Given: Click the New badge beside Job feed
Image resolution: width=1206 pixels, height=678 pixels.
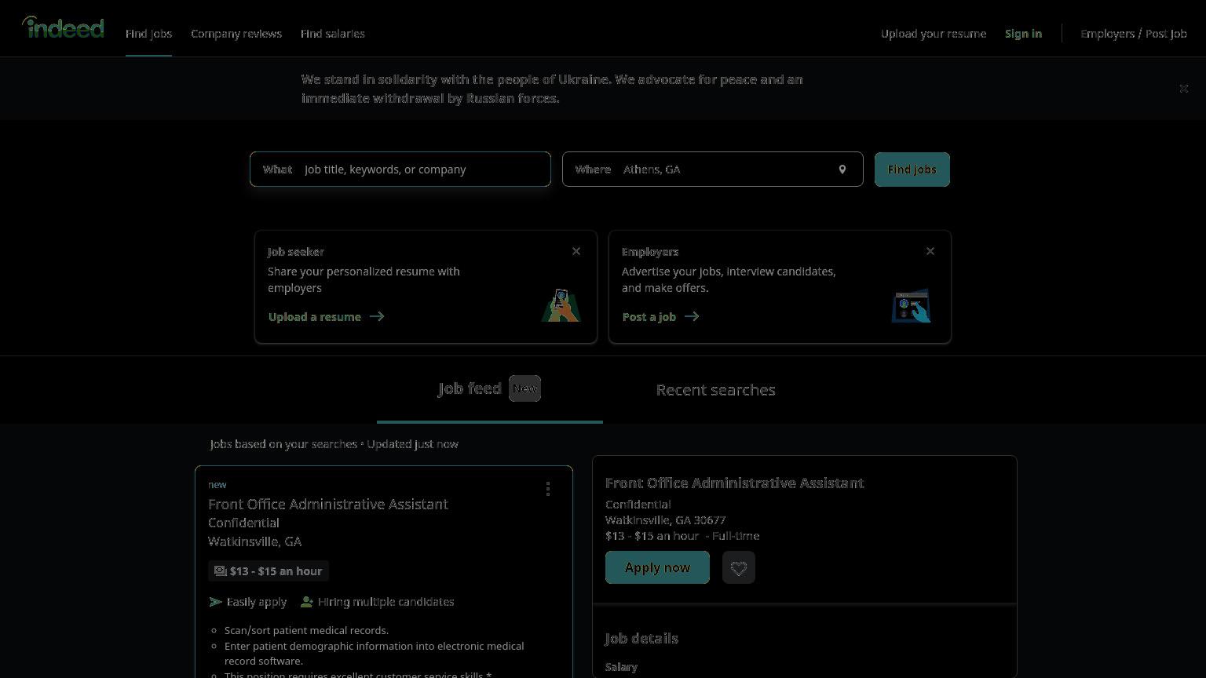Looking at the screenshot, I should click(x=524, y=388).
